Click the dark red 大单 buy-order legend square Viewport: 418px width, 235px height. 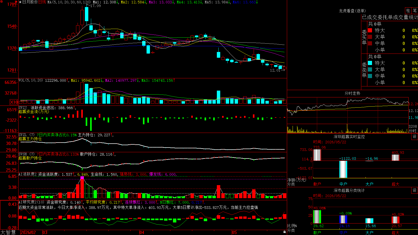click(x=370, y=37)
